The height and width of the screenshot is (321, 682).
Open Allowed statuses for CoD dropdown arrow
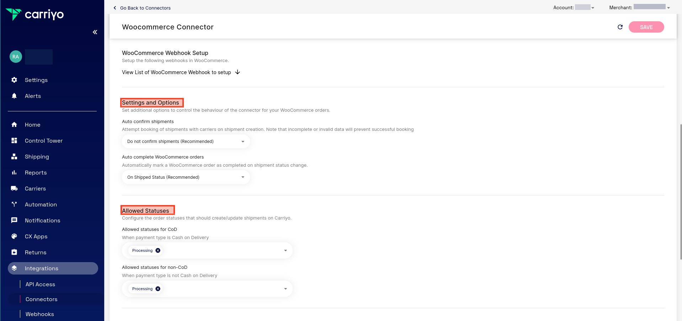pyautogui.click(x=286, y=250)
